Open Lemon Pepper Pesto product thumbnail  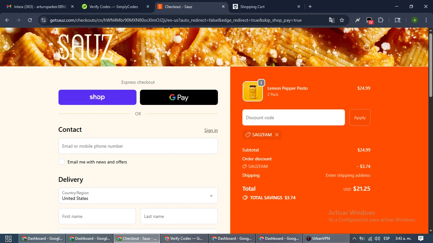(253, 91)
